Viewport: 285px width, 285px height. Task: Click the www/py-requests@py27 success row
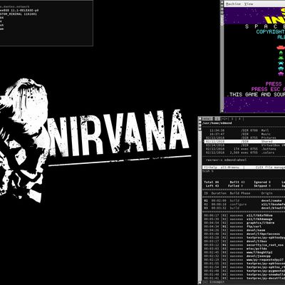tap(244, 260)
